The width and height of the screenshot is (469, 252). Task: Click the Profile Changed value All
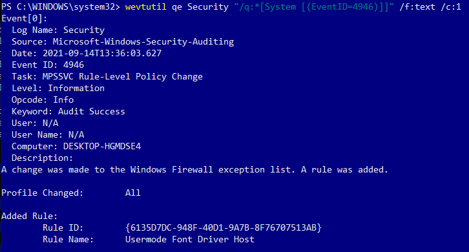(x=133, y=193)
